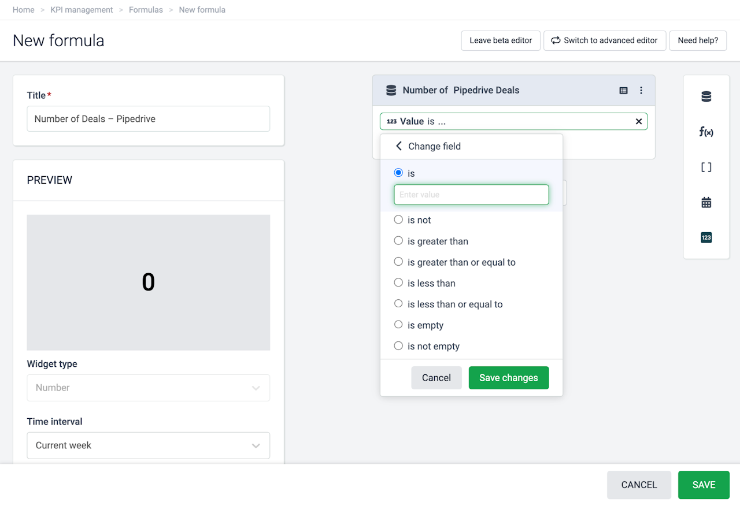The image size is (740, 506).
Task: Open the Formulas breadcrumb link
Action: point(146,10)
